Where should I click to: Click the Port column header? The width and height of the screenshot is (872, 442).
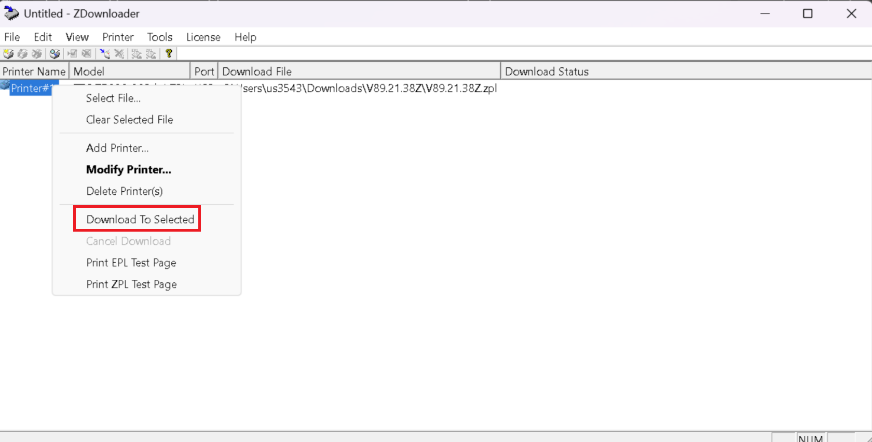tap(204, 72)
